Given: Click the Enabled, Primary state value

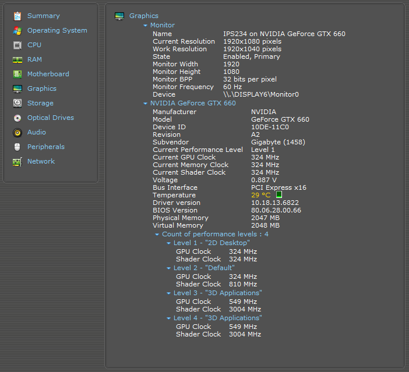Looking at the screenshot, I should [x=252, y=56].
